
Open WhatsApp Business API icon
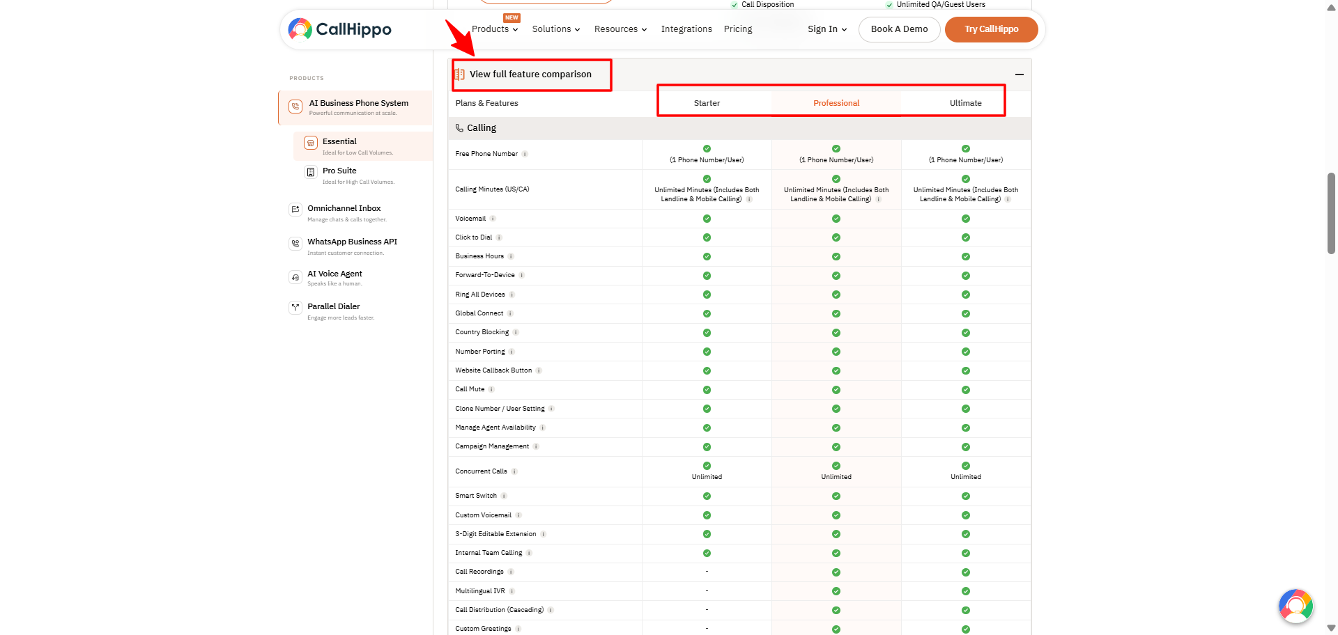[295, 244]
